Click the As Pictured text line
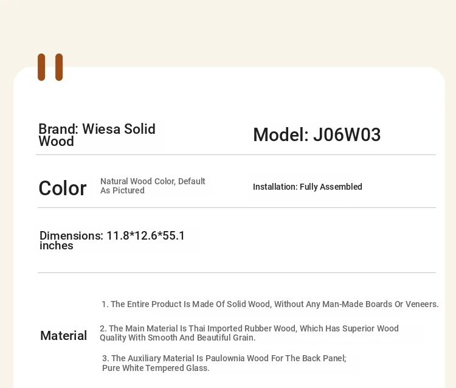The width and height of the screenshot is (456, 388). coord(122,190)
